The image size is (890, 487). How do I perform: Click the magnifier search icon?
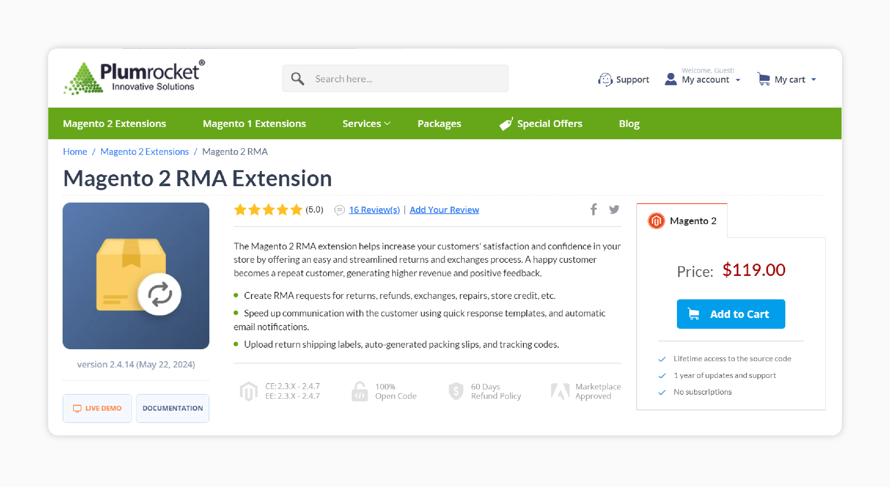297,79
